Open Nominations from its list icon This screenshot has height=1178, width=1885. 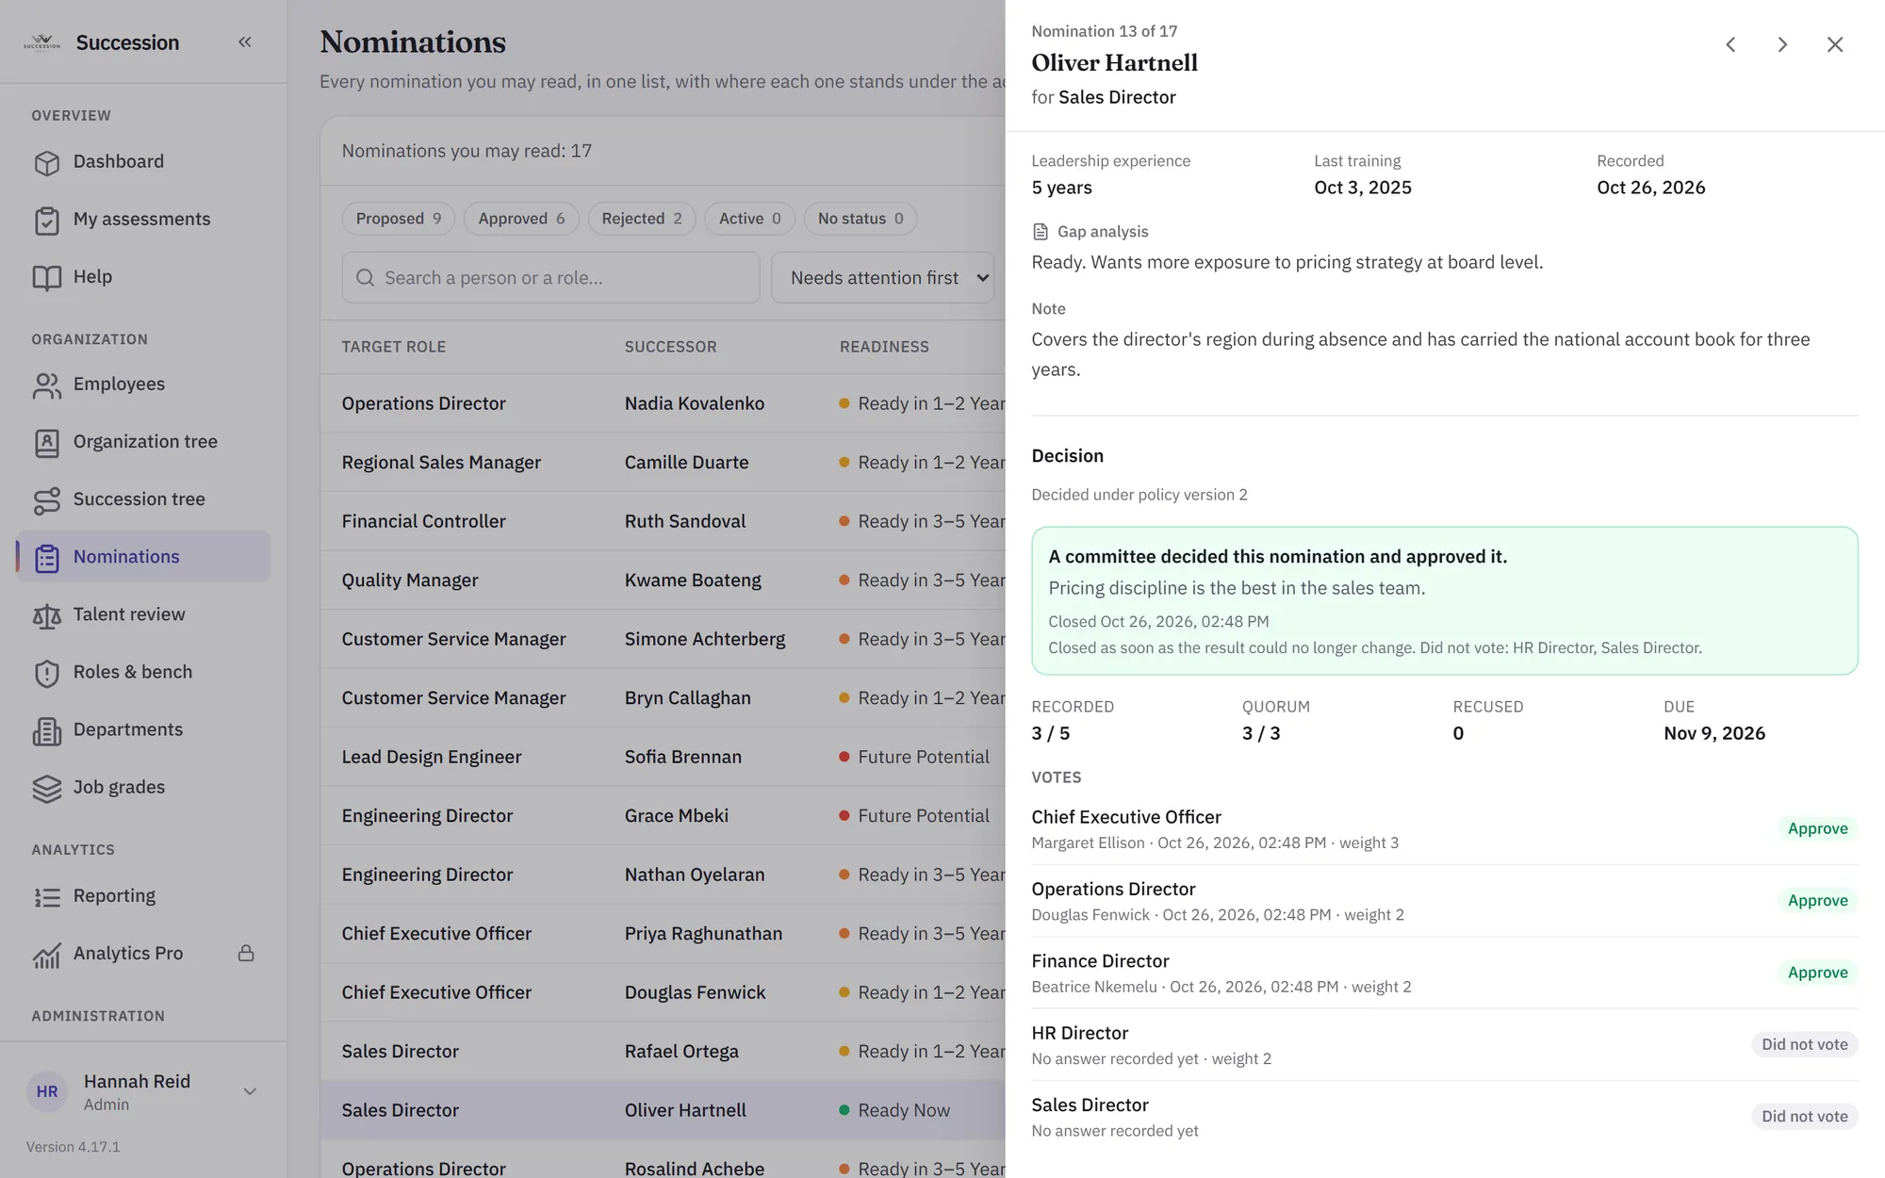tap(46, 557)
